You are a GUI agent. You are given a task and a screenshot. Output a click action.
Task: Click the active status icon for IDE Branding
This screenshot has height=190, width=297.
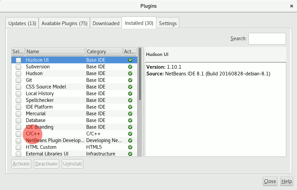(x=130, y=127)
